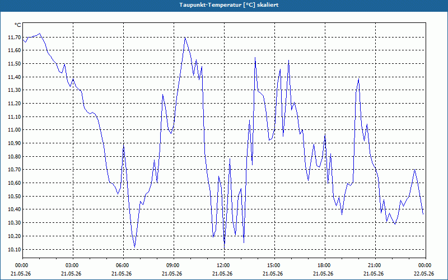Pick the 10,20 y-axis label

[15, 236]
